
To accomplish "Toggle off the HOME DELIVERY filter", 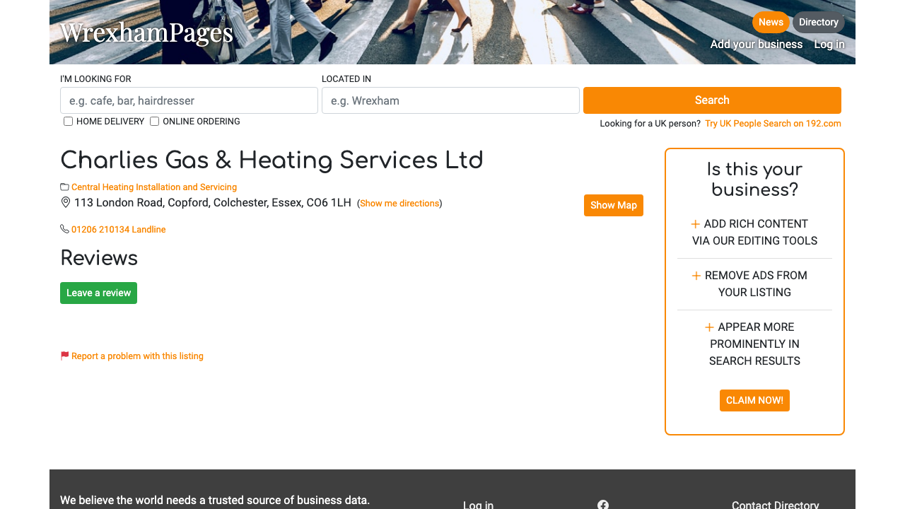I will 68,121.
